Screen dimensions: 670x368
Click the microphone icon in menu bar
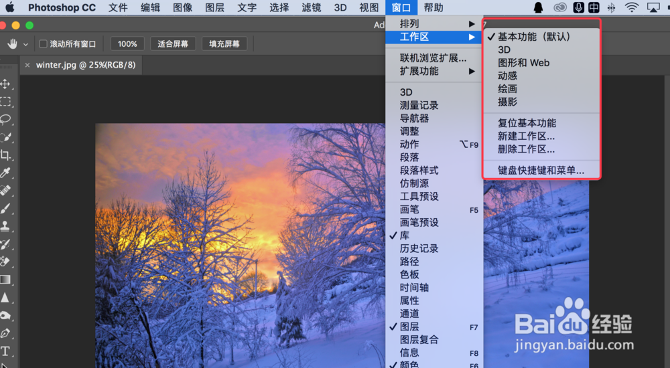pyautogui.click(x=579, y=7)
